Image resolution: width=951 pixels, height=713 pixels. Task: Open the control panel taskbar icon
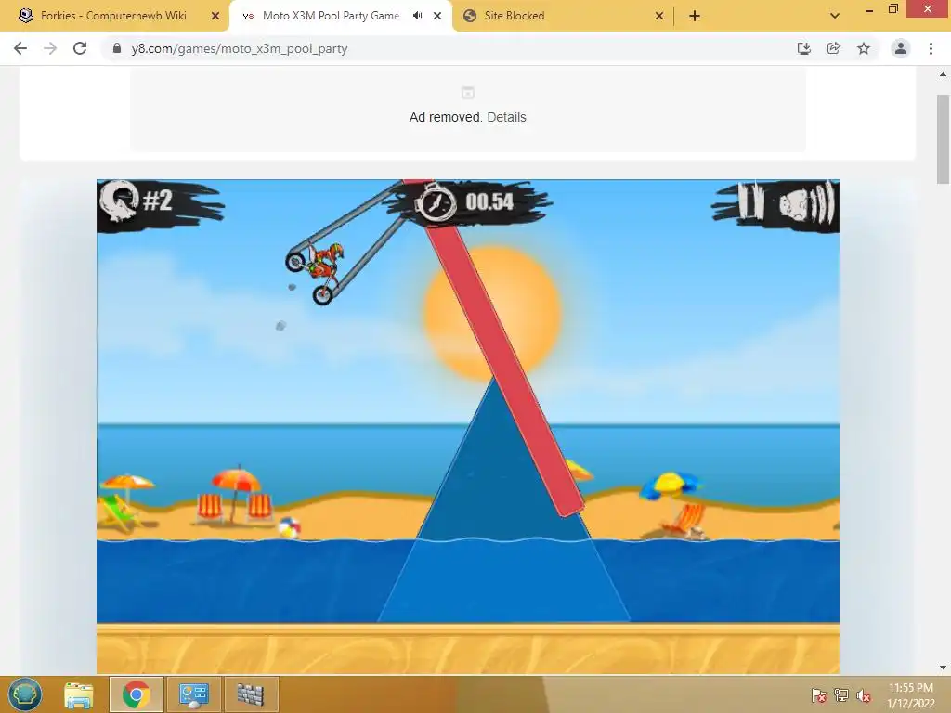[x=193, y=694]
